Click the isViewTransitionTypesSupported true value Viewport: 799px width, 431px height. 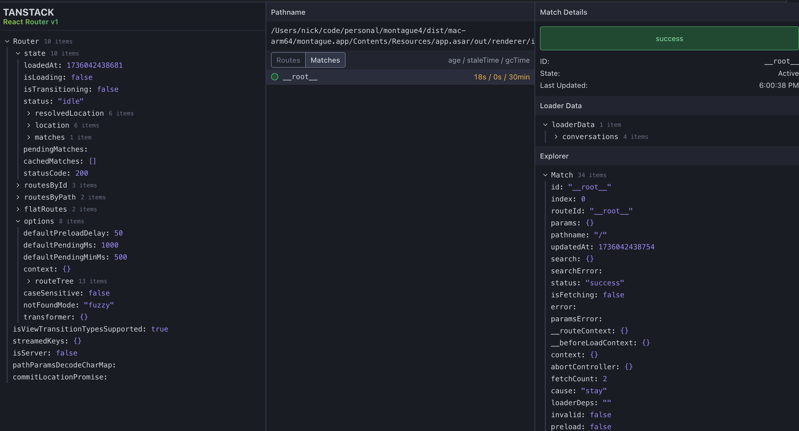pos(160,329)
